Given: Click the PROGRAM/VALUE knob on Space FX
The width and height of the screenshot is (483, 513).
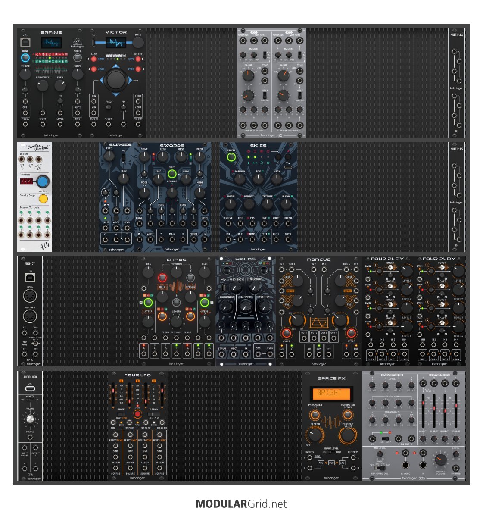Looking at the screenshot, I should point(347,435).
